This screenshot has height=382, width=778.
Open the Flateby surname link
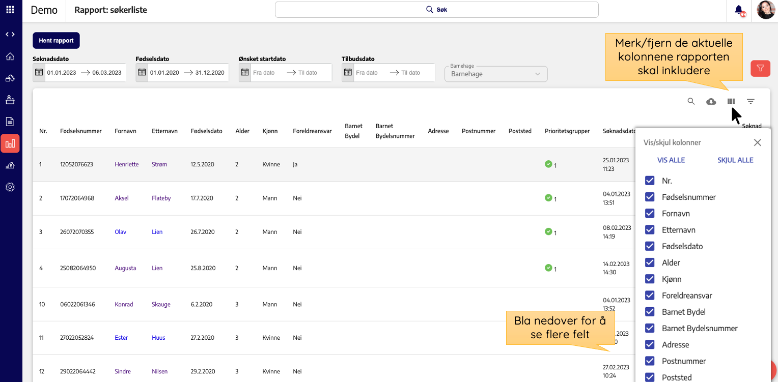point(161,198)
